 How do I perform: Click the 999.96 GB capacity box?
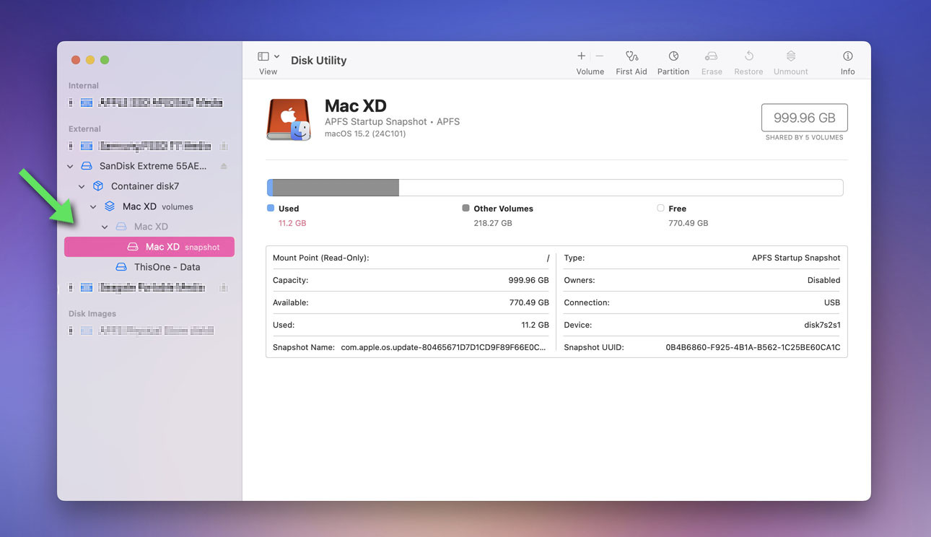tap(804, 117)
